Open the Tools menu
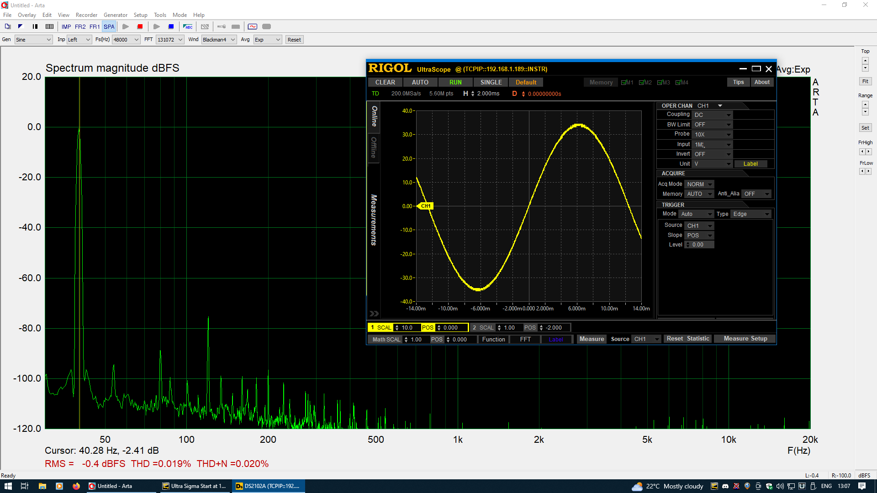Image resolution: width=877 pixels, height=493 pixels. [160, 15]
